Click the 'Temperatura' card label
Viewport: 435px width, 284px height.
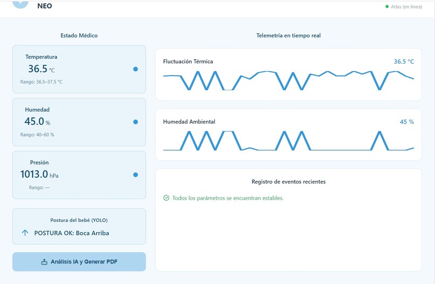[x=42, y=57]
